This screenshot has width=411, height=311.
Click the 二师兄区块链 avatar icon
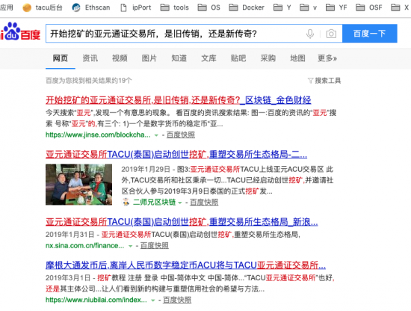(x=126, y=202)
